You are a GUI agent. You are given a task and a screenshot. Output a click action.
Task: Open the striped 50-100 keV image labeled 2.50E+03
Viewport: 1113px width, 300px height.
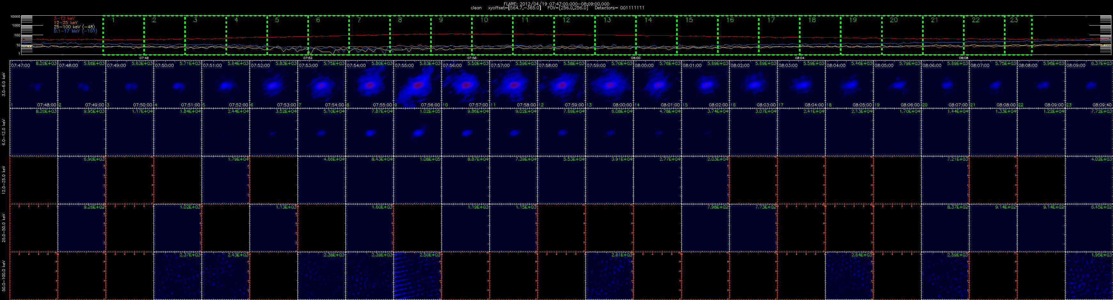[417, 275]
